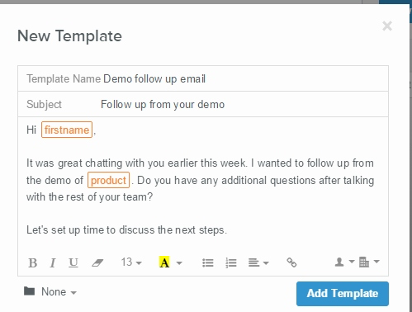Image resolution: width=412 pixels, height=312 pixels.
Task: Insert a numbered list
Action: coord(231,262)
